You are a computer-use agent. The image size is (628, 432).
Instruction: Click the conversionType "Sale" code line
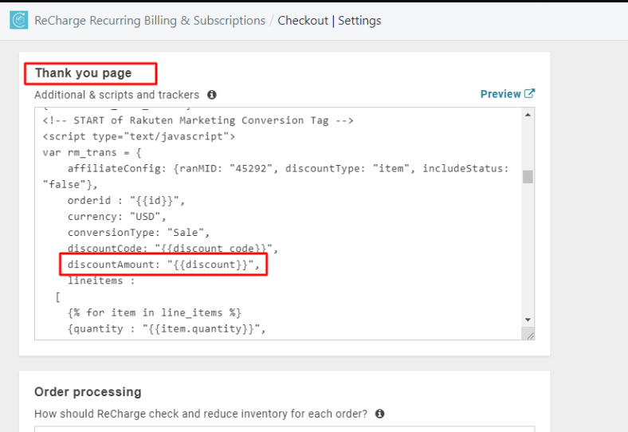click(137, 233)
